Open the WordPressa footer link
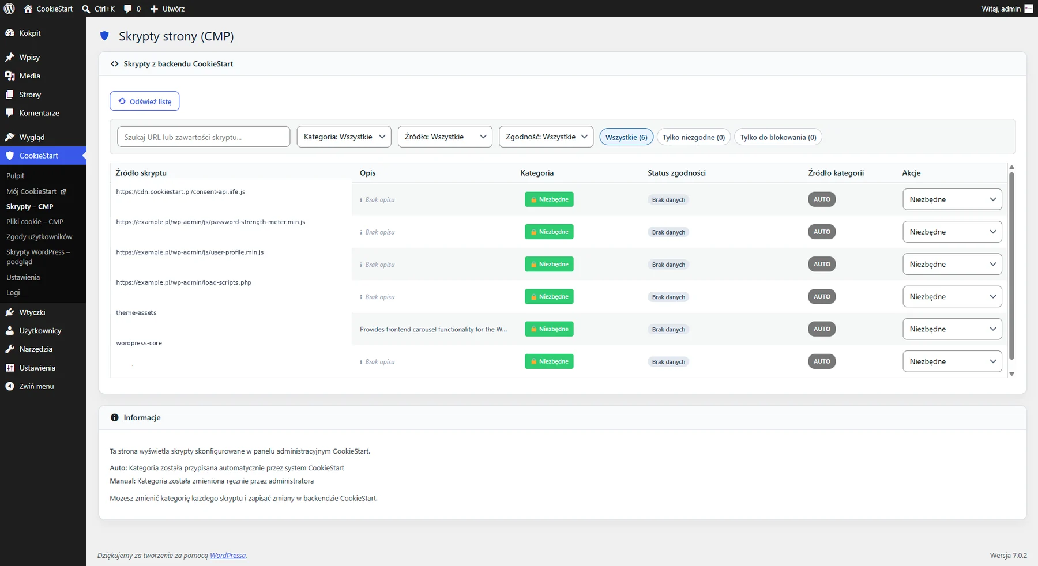This screenshot has height=566, width=1038. (x=228, y=556)
